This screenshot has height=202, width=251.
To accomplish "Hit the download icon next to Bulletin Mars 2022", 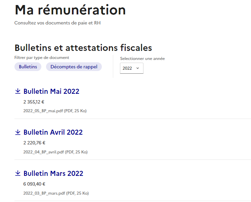I will (18, 173).
